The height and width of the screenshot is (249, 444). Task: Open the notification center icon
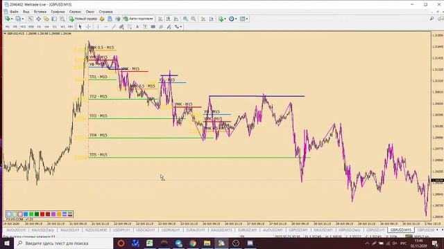(x=435, y=243)
